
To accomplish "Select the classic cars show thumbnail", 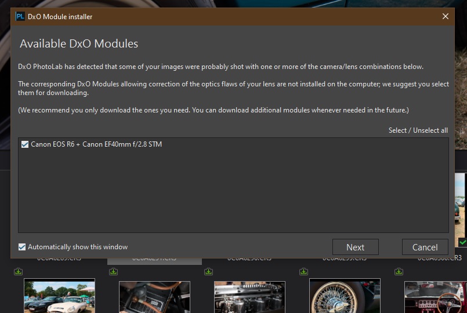I will pyautogui.click(x=59, y=296).
